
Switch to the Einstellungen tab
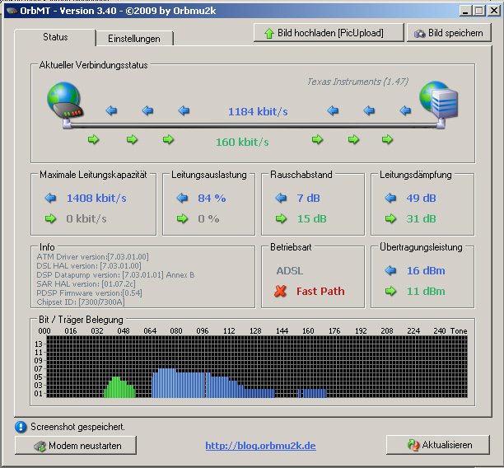pos(134,39)
